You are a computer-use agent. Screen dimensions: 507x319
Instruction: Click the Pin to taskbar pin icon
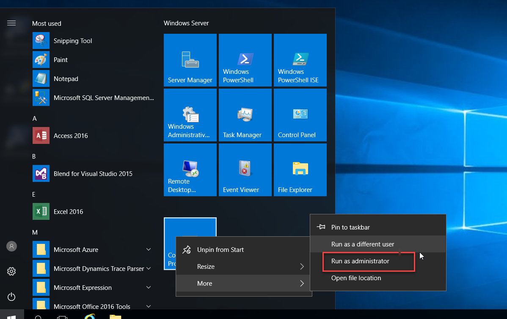point(321,227)
